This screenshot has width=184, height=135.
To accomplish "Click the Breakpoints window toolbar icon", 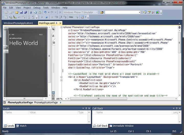I will tap(83, 17).
